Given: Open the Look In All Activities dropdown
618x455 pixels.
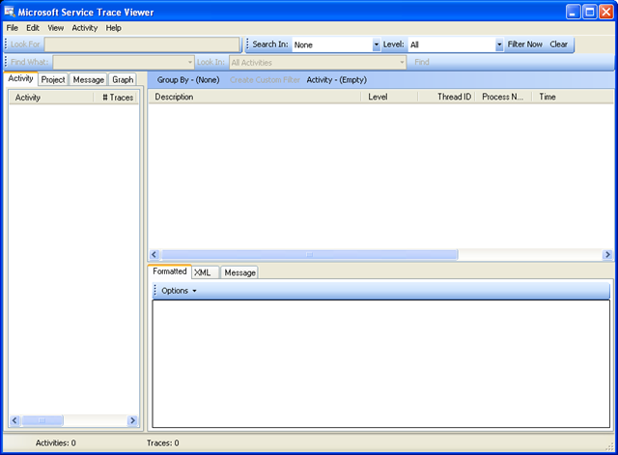Looking at the screenshot, I should click(318, 62).
